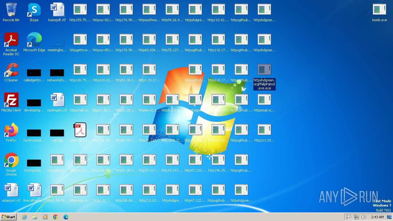393x221 pixels.
Task: Open the Start menu
Action: (8, 217)
